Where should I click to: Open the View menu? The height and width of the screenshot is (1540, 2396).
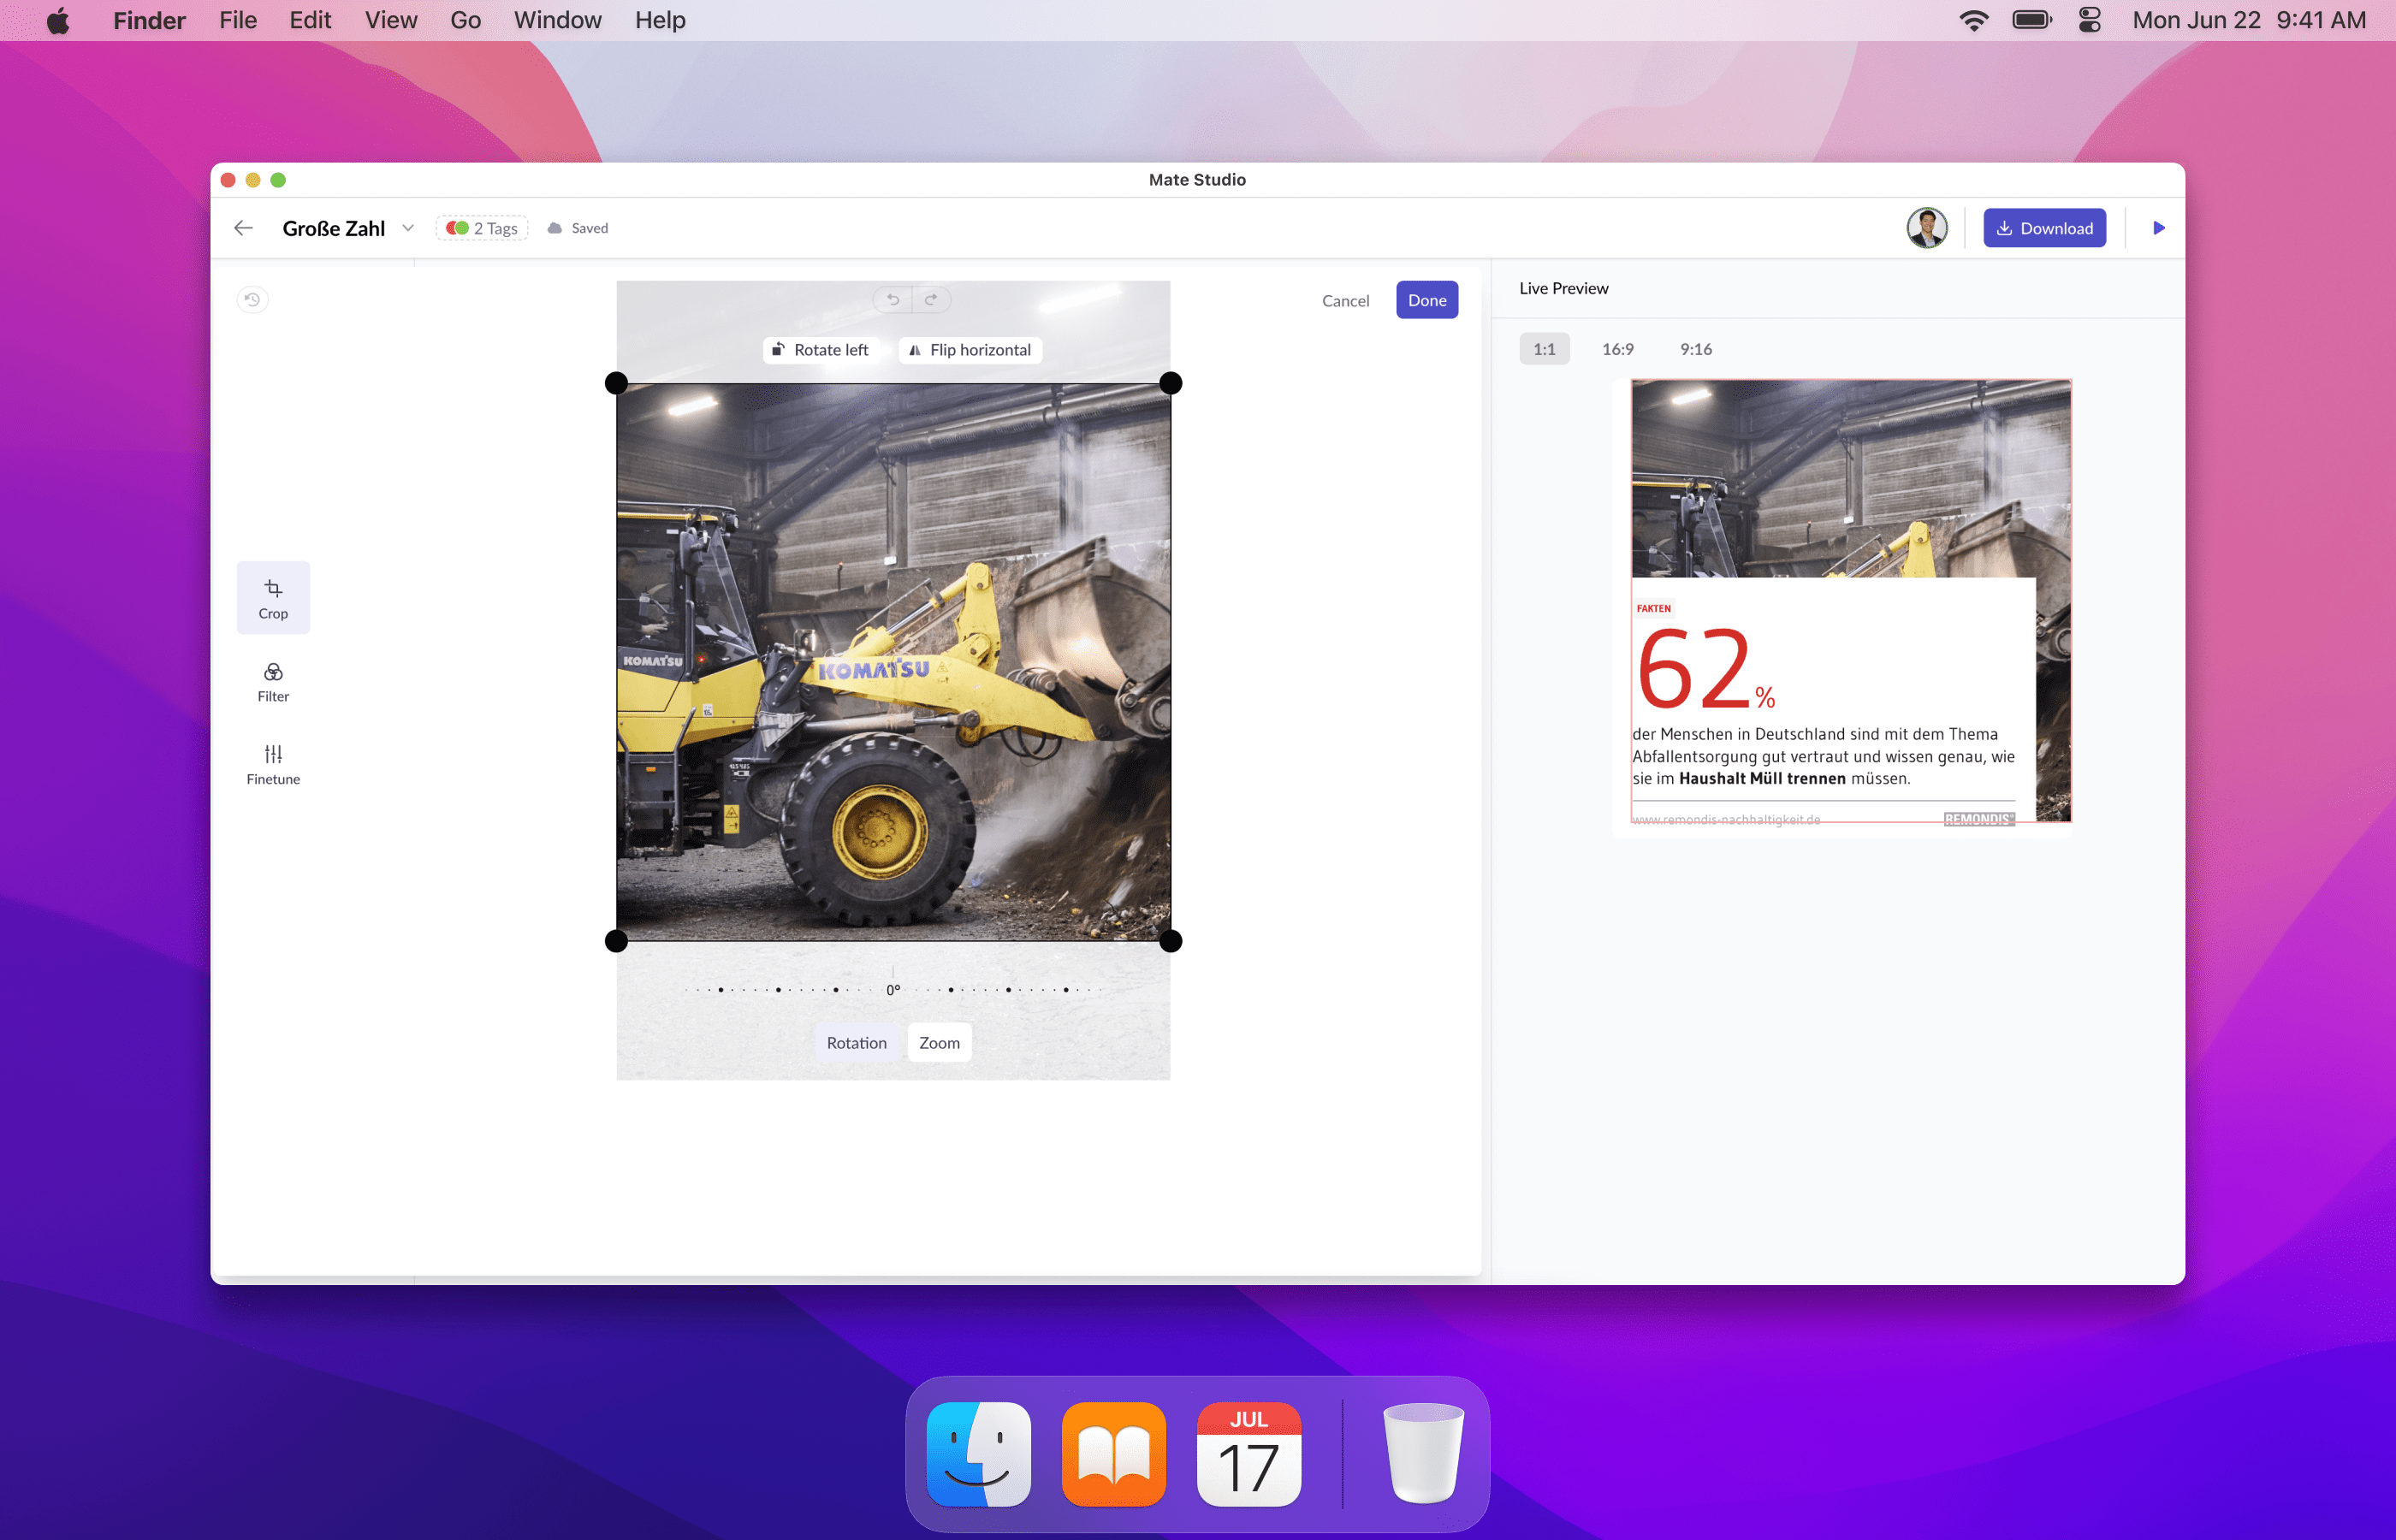pos(391,20)
